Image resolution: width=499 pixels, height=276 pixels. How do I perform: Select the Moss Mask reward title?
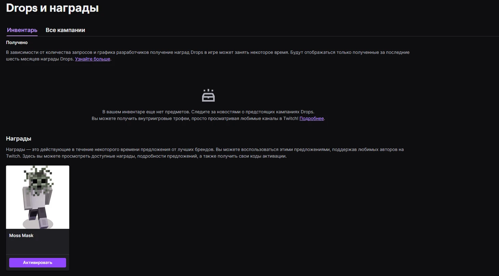coord(21,235)
